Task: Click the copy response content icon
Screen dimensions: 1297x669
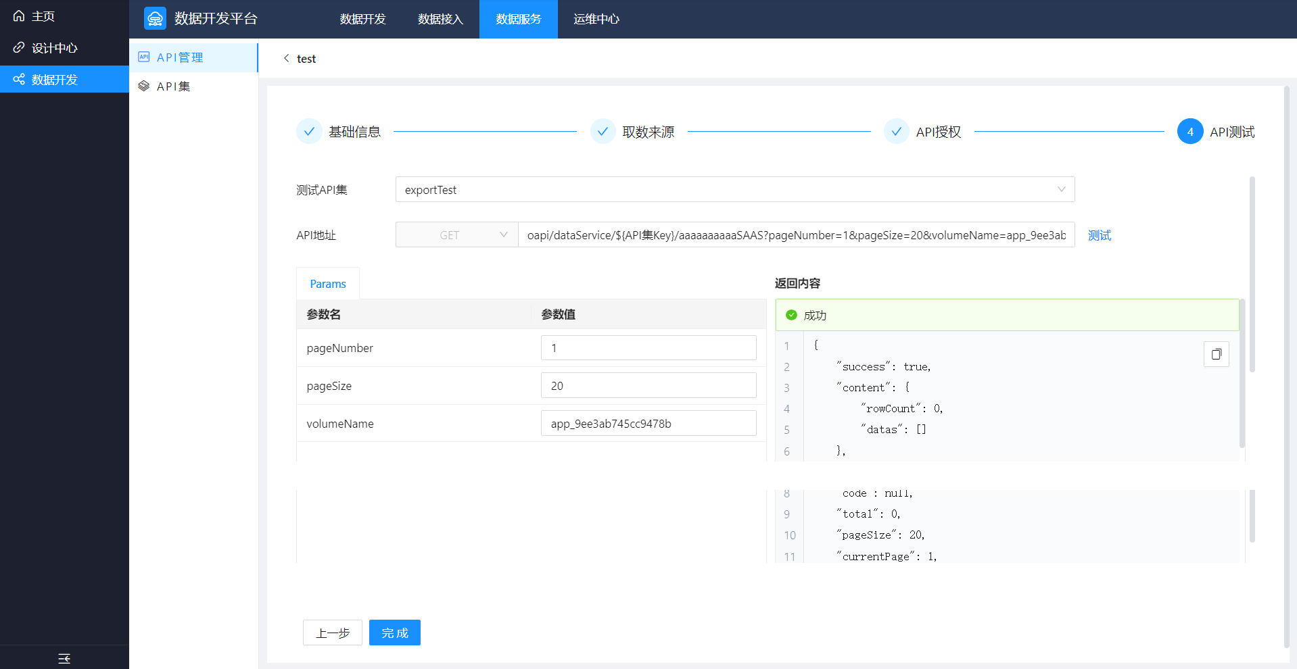Action: pyautogui.click(x=1216, y=354)
